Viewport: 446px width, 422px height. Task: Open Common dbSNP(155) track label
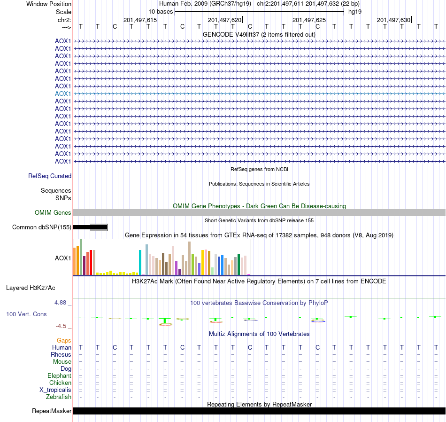point(42,227)
